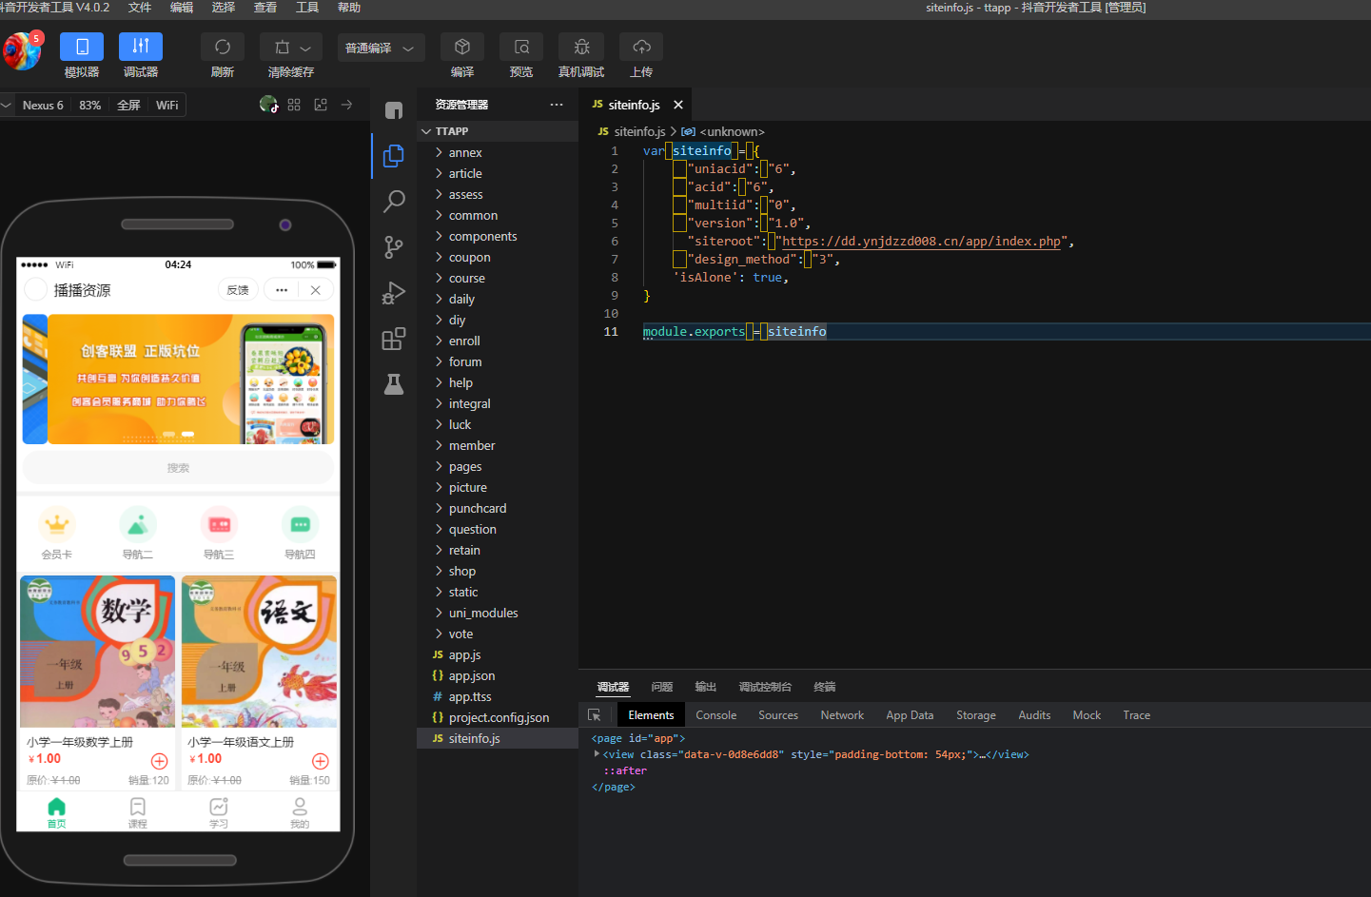Close the siteinfo.js editor tab
This screenshot has width=1371, height=897.
[678, 105]
